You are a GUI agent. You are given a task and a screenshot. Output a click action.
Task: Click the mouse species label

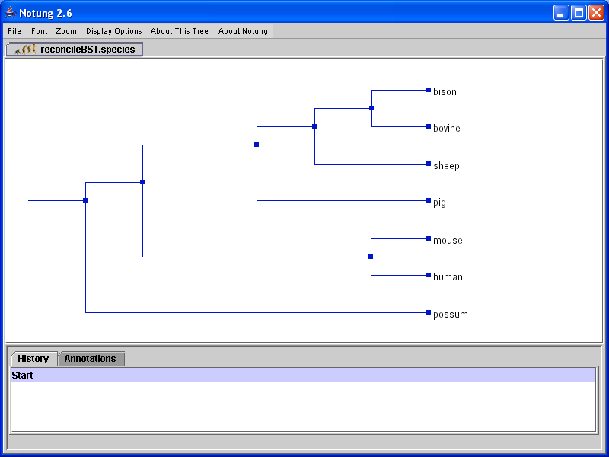point(448,241)
